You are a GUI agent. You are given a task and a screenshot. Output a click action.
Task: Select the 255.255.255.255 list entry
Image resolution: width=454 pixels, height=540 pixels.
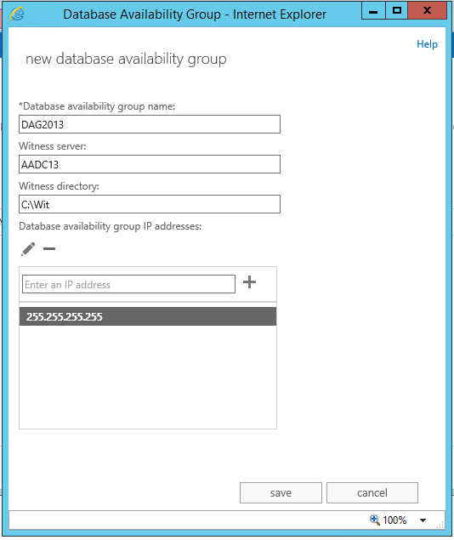(x=148, y=316)
